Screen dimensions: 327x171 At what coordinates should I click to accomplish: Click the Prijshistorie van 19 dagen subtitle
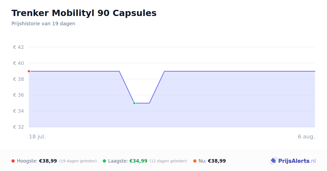43,24
